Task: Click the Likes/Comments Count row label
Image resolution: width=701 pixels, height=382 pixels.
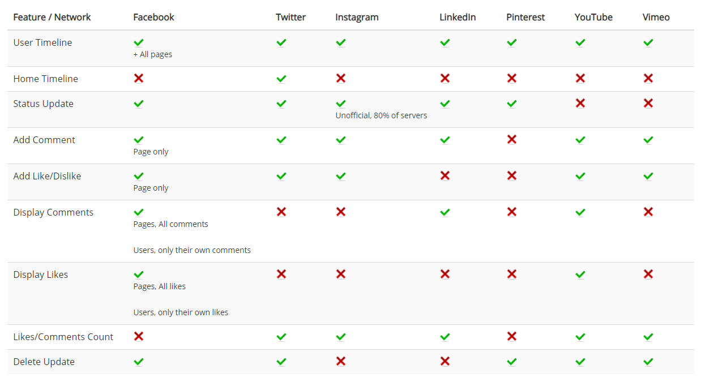Action: (x=63, y=337)
